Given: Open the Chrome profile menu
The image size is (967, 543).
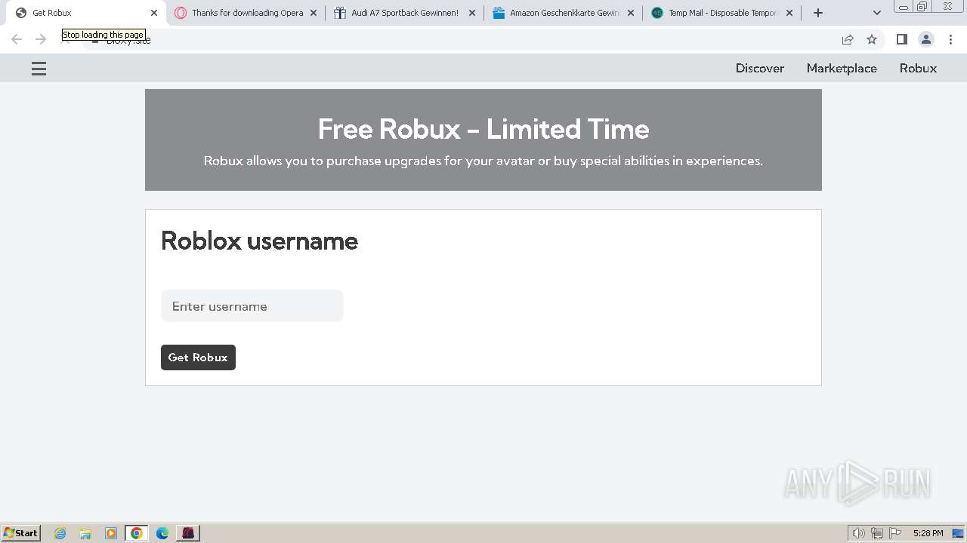Looking at the screenshot, I should (926, 39).
